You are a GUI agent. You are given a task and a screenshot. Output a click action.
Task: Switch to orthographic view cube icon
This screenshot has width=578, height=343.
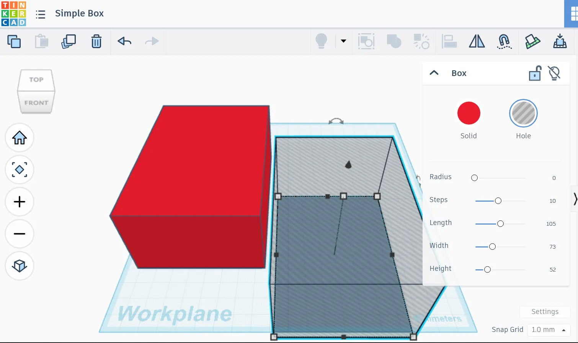[20, 266]
